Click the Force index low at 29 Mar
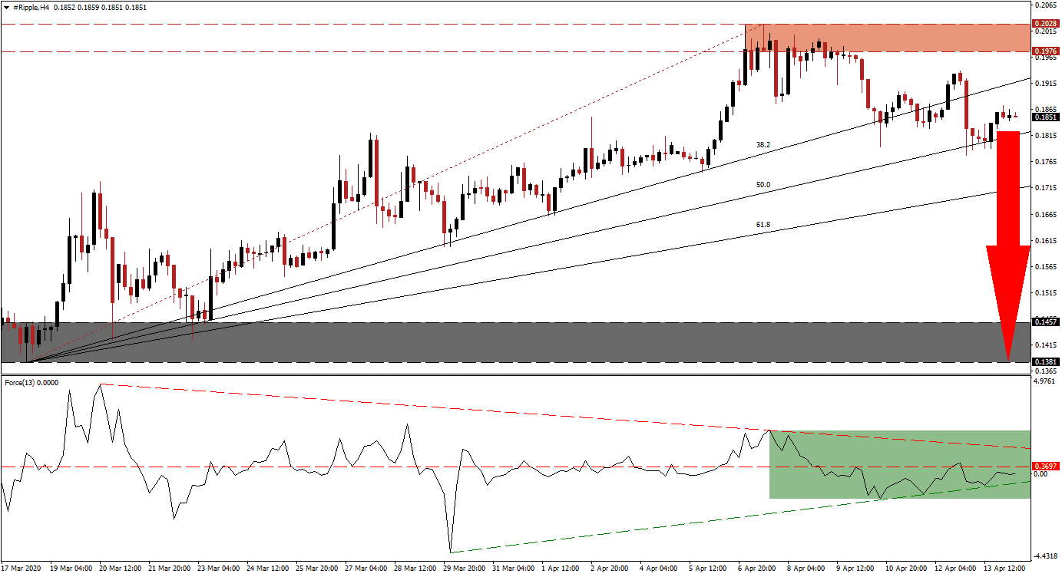1062x577 pixels. 451,552
